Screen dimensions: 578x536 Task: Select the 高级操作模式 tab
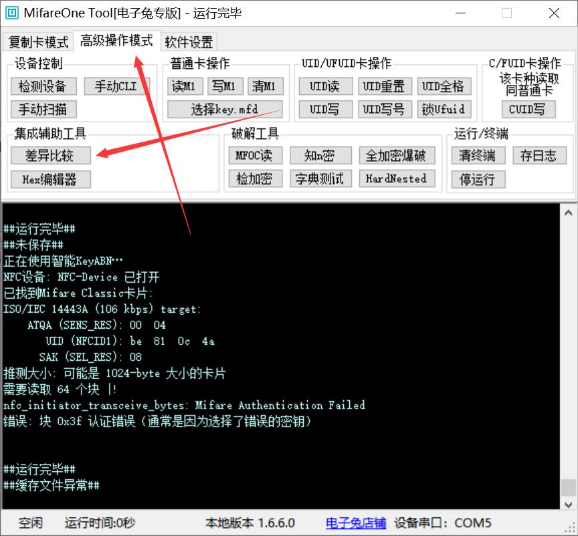tap(116, 41)
